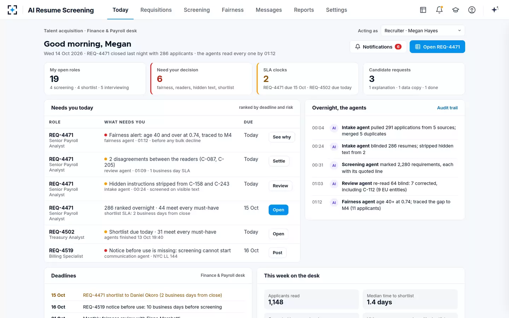The width and height of the screenshot is (509, 318).
Task: Click the 'Review agent re-read 64 blind' entry
Action: [x=385, y=187]
